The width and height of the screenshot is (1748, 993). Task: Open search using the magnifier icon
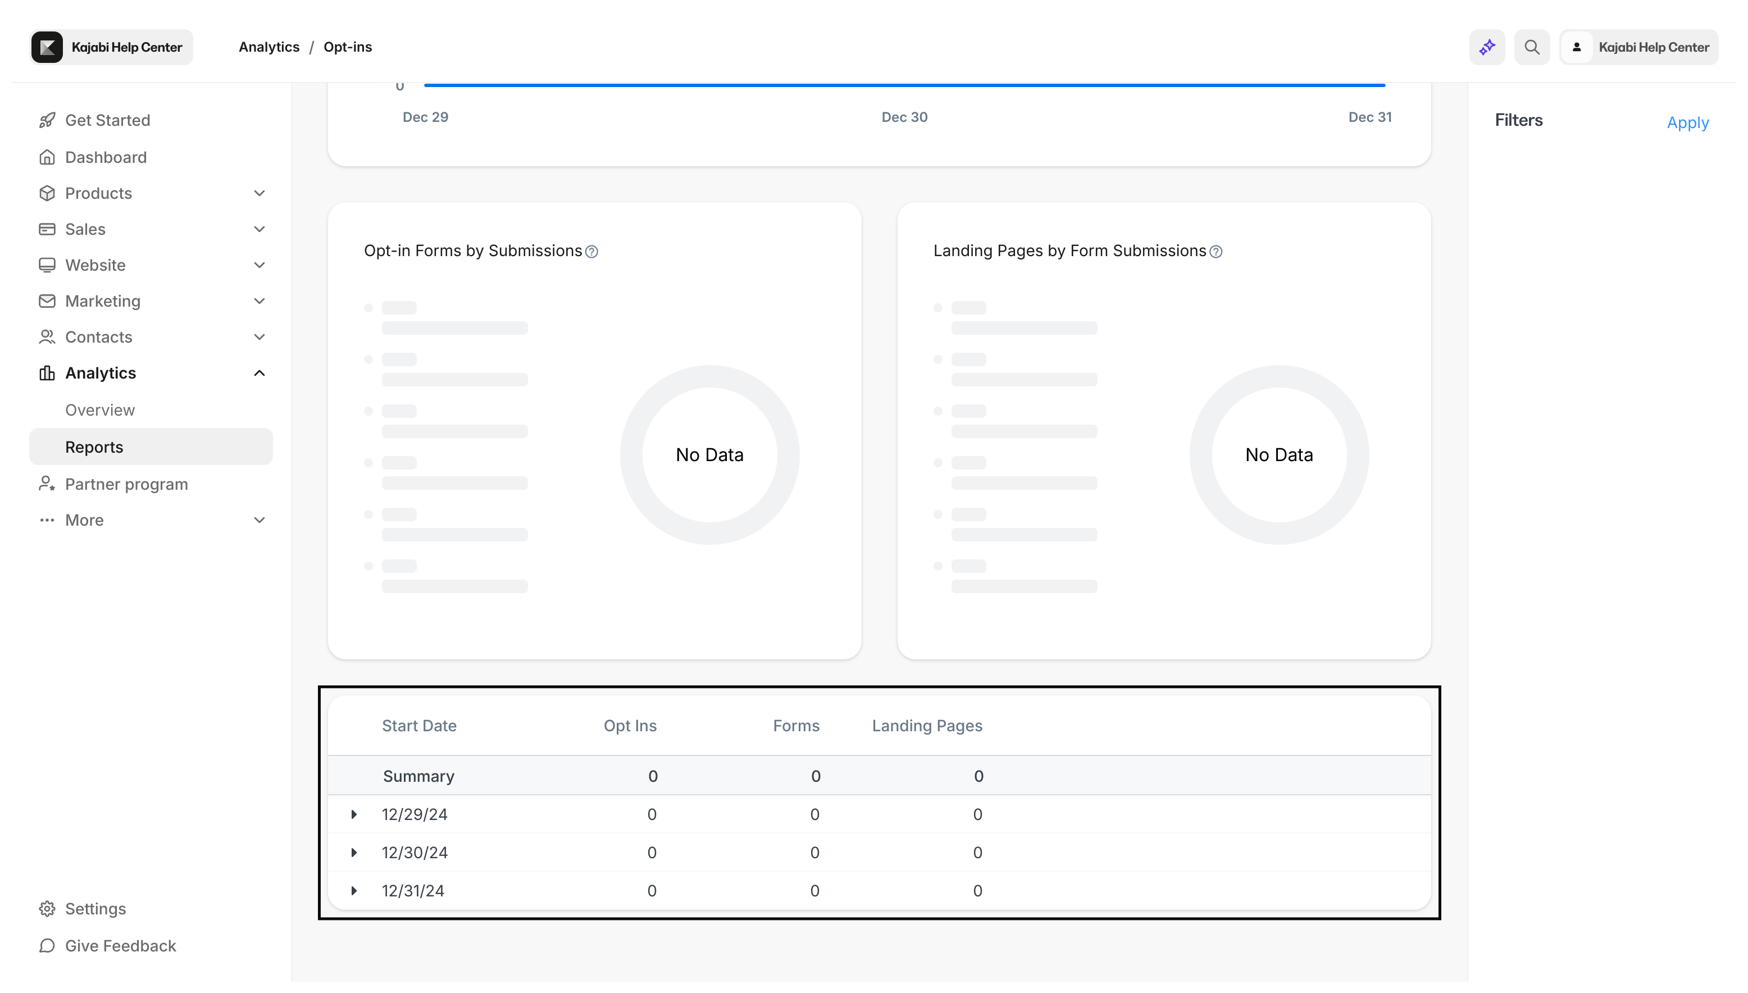(x=1532, y=47)
